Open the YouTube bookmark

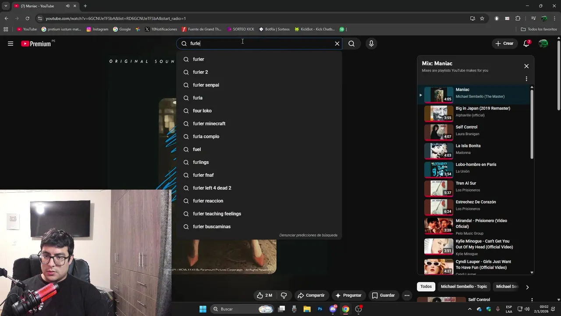coord(27,29)
